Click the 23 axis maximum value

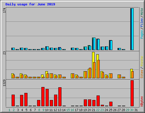click(4, 53)
